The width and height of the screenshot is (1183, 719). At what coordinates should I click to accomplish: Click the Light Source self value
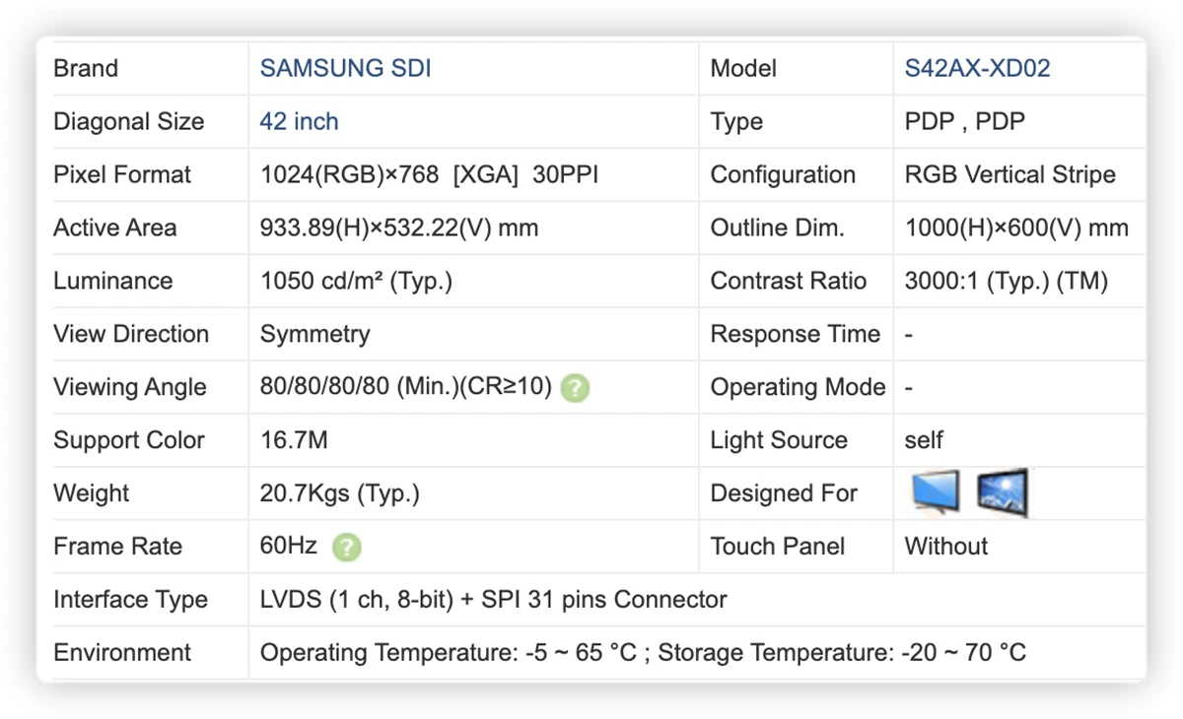925,440
